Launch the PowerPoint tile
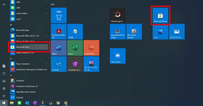This screenshot has height=106, width=203. coord(91,48)
